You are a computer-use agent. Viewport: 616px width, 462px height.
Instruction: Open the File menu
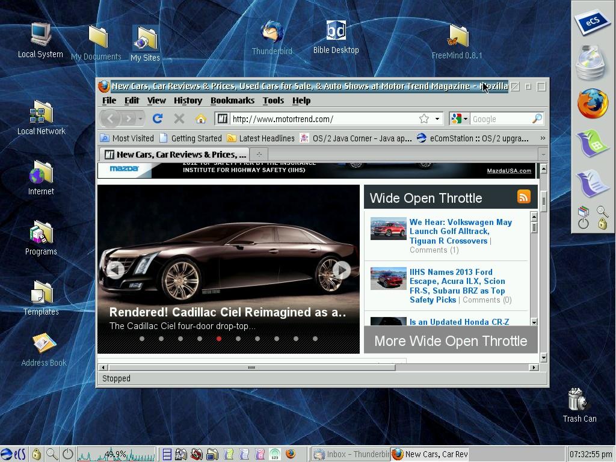point(109,100)
